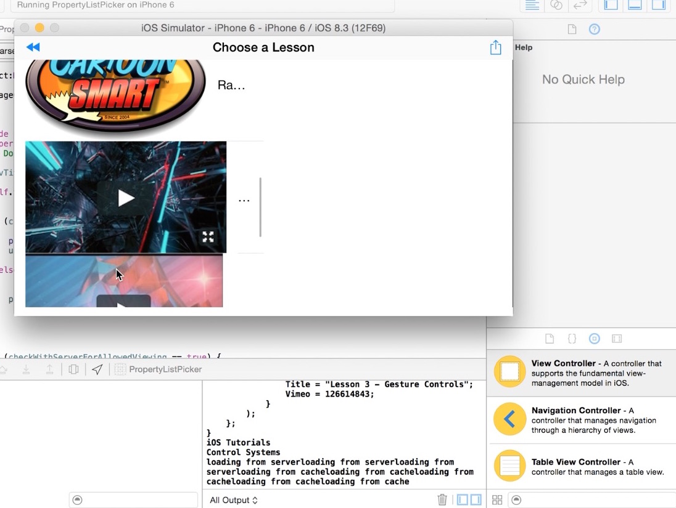Open the Object library tab
This screenshot has width=676, height=508.
pyautogui.click(x=594, y=339)
